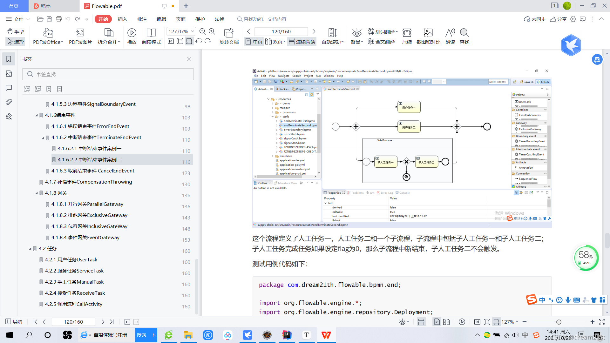Click the 全文翻译 full translation button
Viewport: 610px width, 343px height.
point(381,42)
